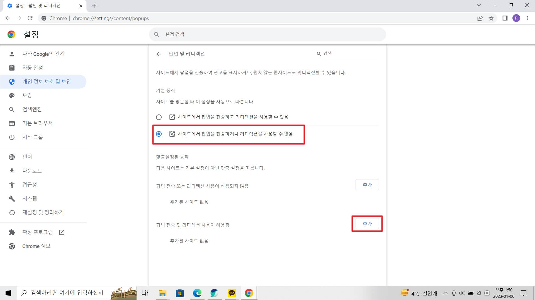Viewport: 535px width, 300px height.
Task: Select 'sites can send popups' radio button
Action: (x=159, y=116)
